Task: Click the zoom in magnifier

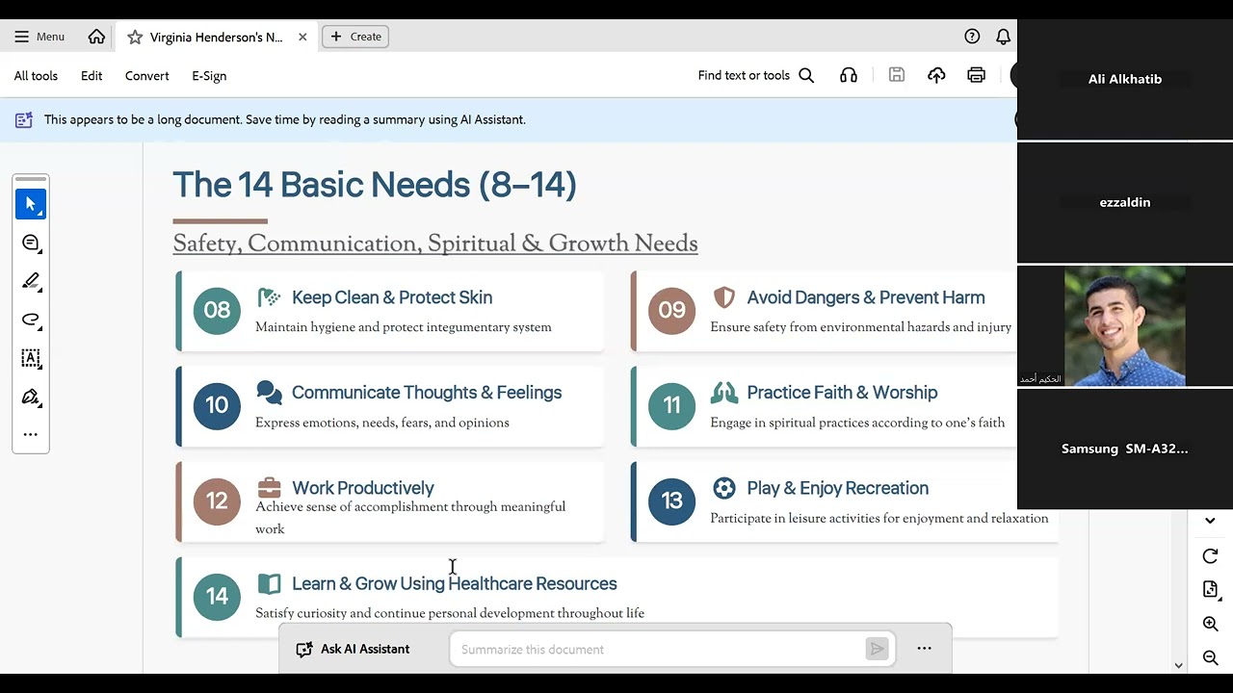Action: click(1211, 624)
